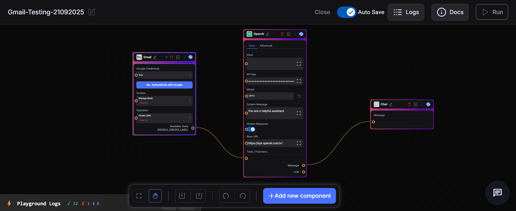Click the pencil icon beside the workflow title
516x211 pixels.
click(x=92, y=12)
